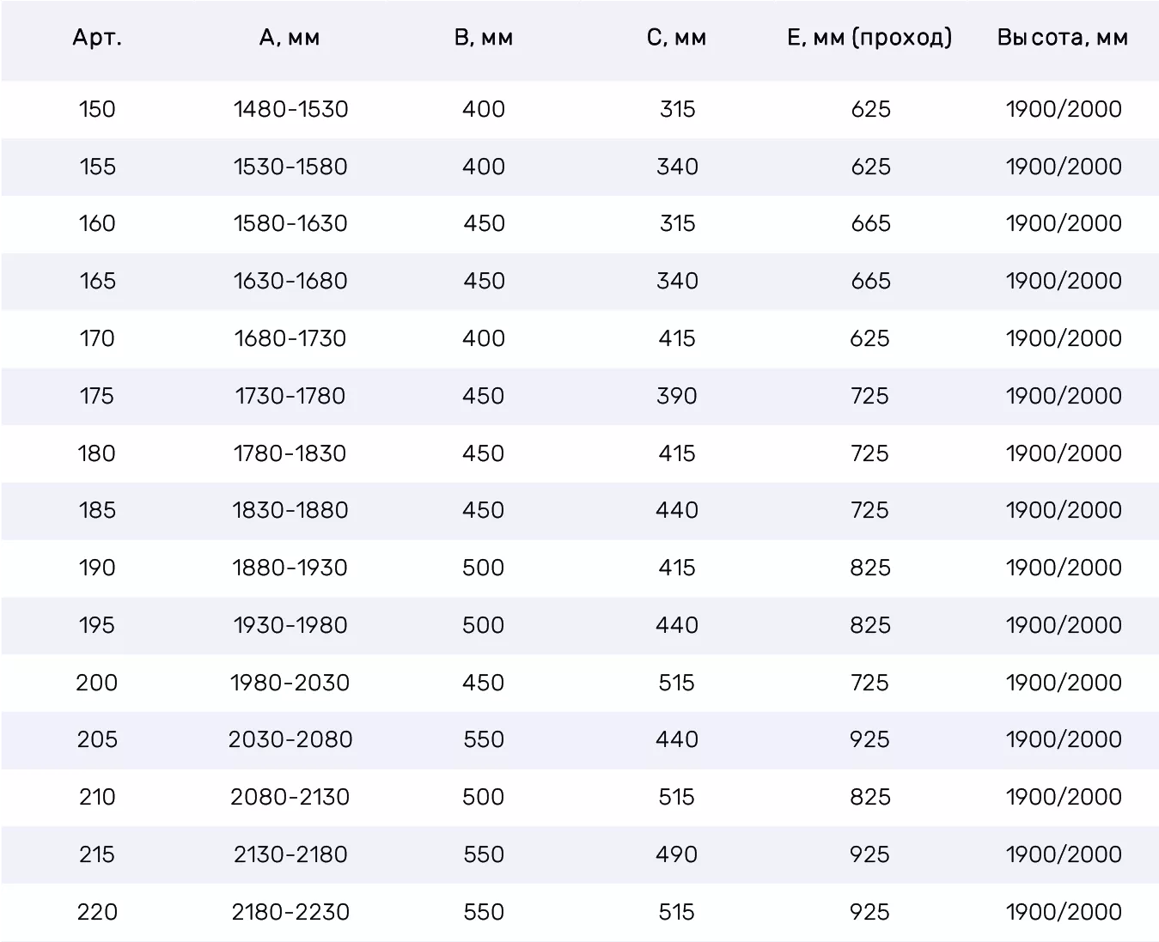
Task: Click C value 490 in row 215
Action: point(677,854)
